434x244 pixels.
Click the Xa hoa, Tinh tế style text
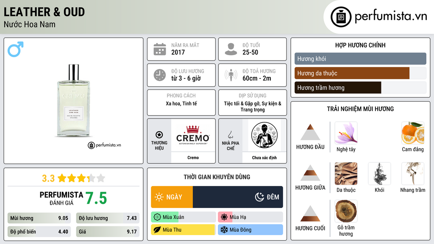181,103
